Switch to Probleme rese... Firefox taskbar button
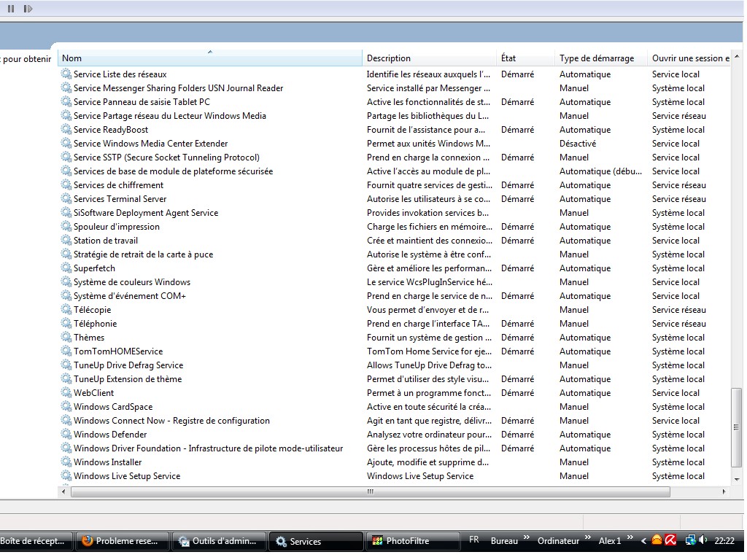Viewport: 747px width, 560px height. pos(123,541)
